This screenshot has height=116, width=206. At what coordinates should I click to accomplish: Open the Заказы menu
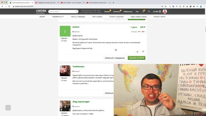tap(107, 12)
